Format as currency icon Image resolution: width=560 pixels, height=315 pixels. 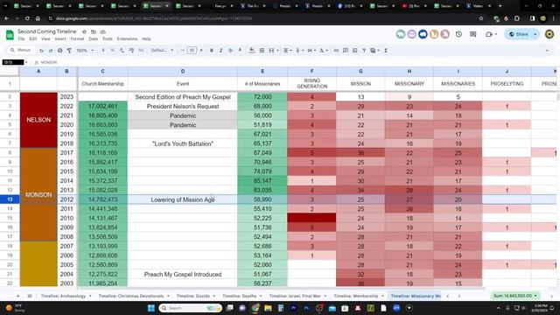point(103,51)
